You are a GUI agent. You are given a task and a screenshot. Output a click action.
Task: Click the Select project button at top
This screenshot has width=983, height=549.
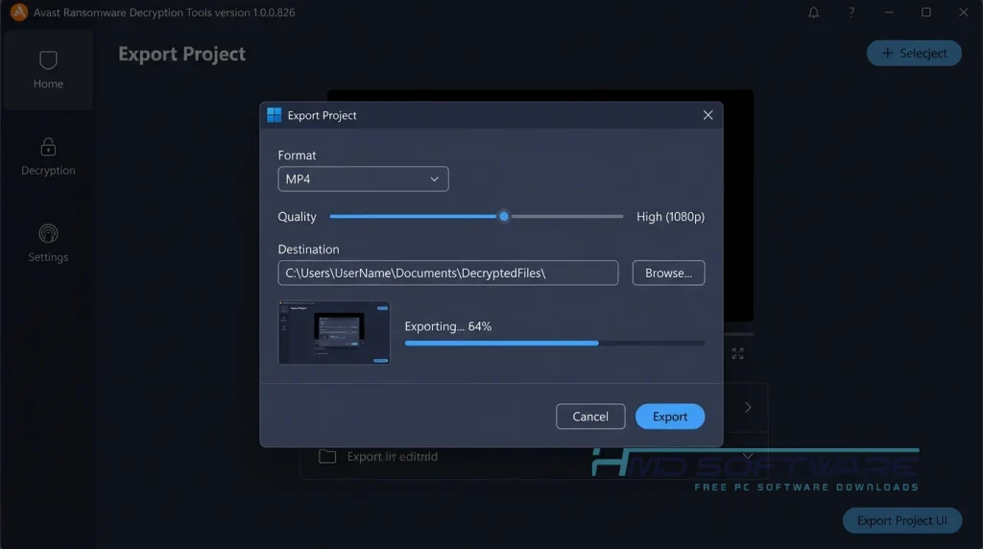(x=914, y=54)
